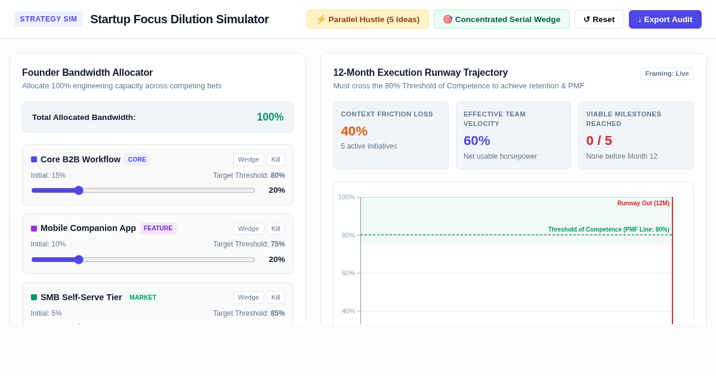The height and width of the screenshot is (376, 716).
Task: Click the 60% team velocity value
Action: 477,141
